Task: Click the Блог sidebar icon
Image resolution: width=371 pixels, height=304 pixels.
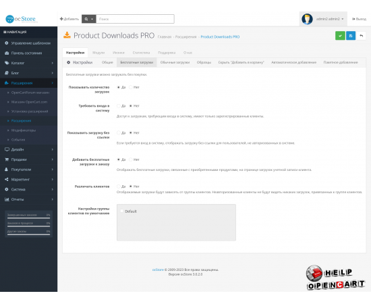Action: pyautogui.click(x=7, y=73)
